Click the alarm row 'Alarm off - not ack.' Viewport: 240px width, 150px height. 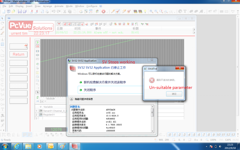tap(109, 32)
